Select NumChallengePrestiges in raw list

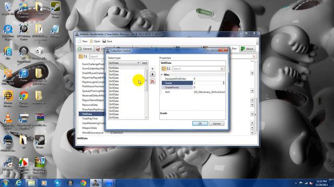click(93, 64)
